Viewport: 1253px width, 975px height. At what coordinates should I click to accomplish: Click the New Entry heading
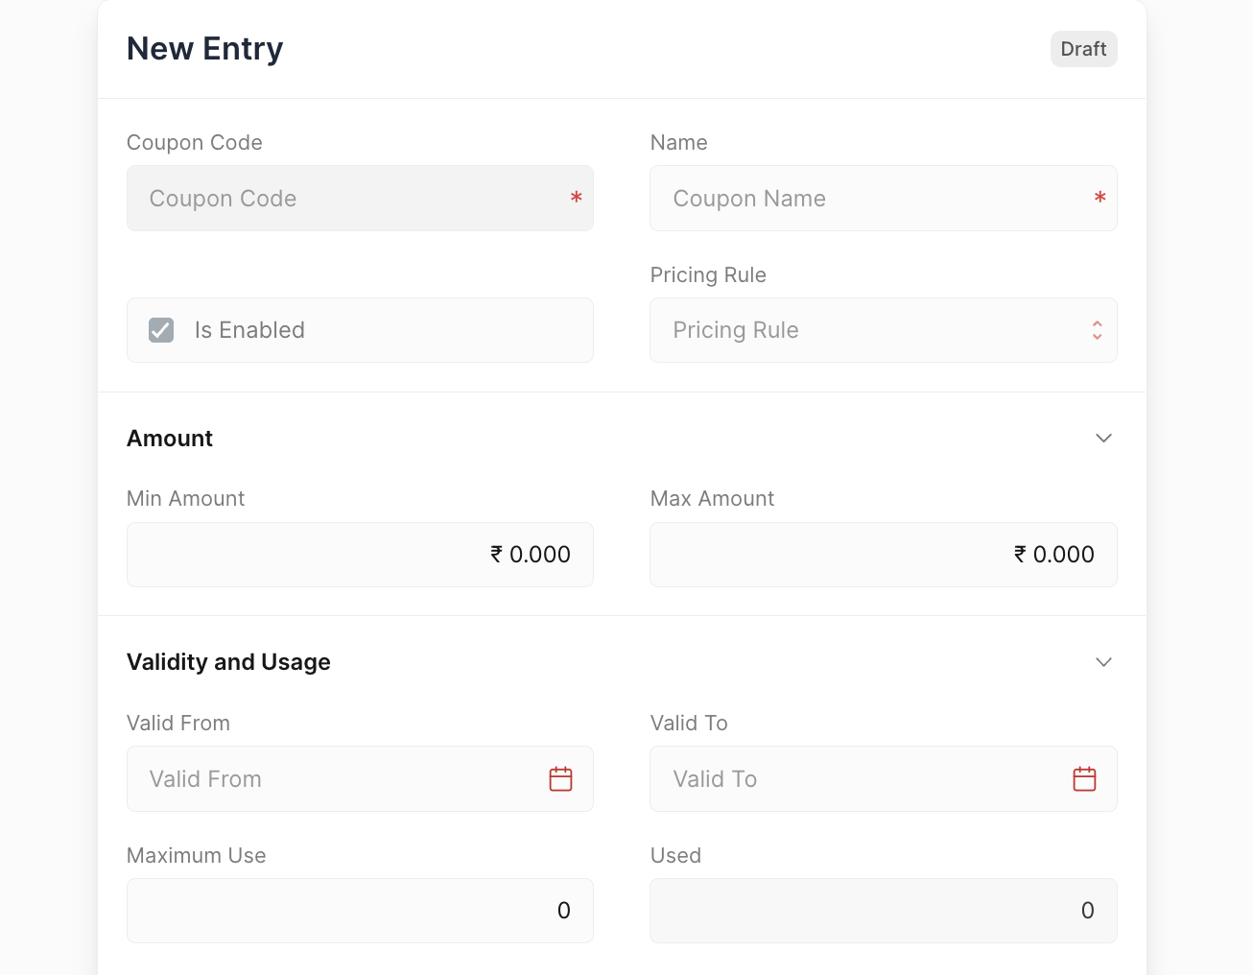(x=205, y=49)
